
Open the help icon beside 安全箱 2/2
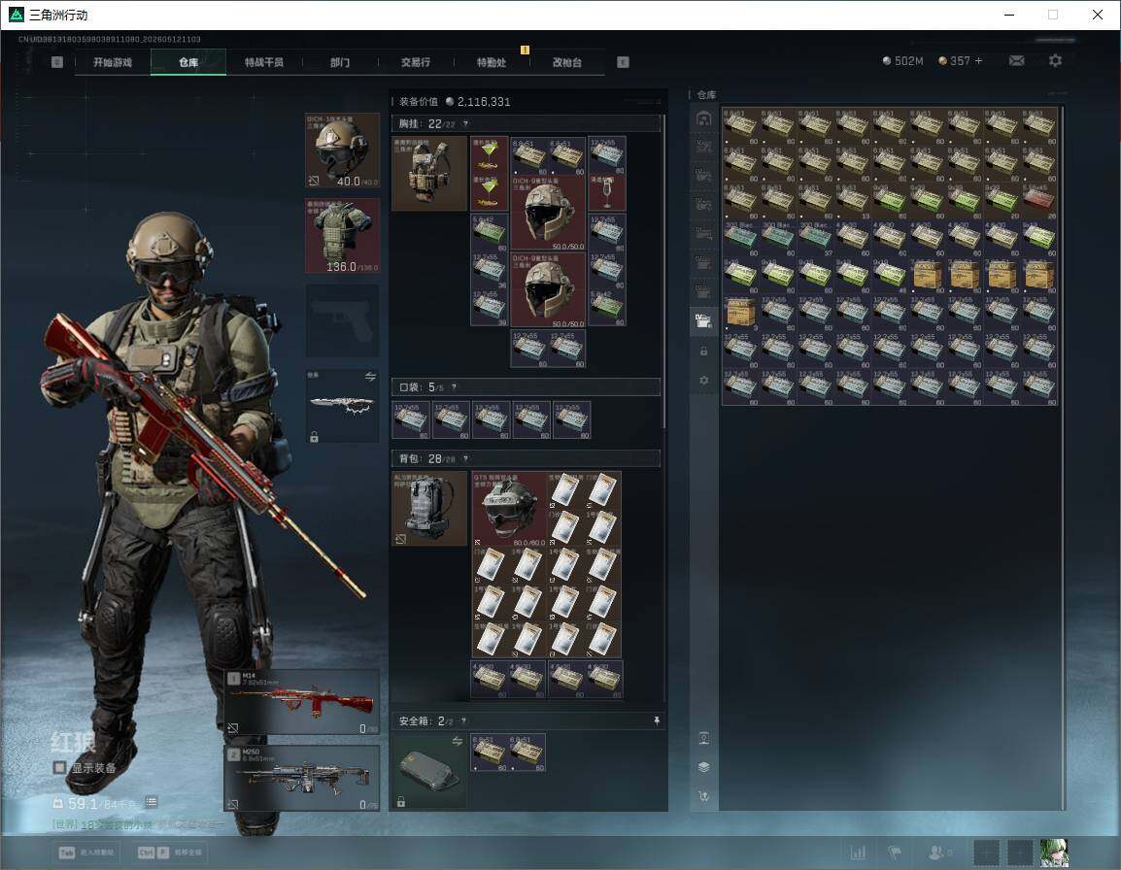tap(463, 720)
